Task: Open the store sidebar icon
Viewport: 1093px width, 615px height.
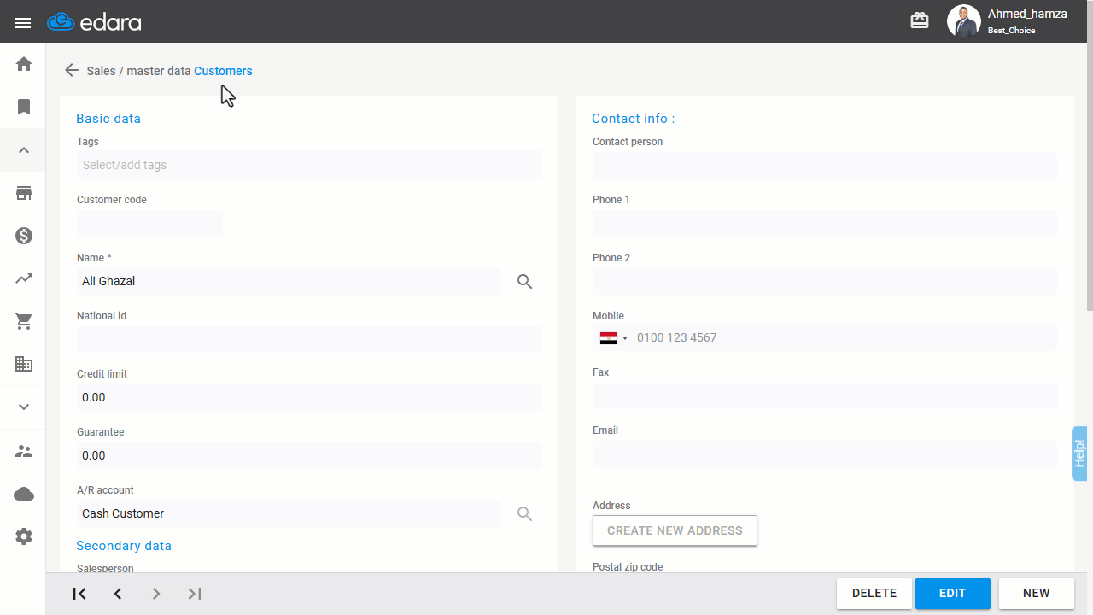Action: click(24, 193)
